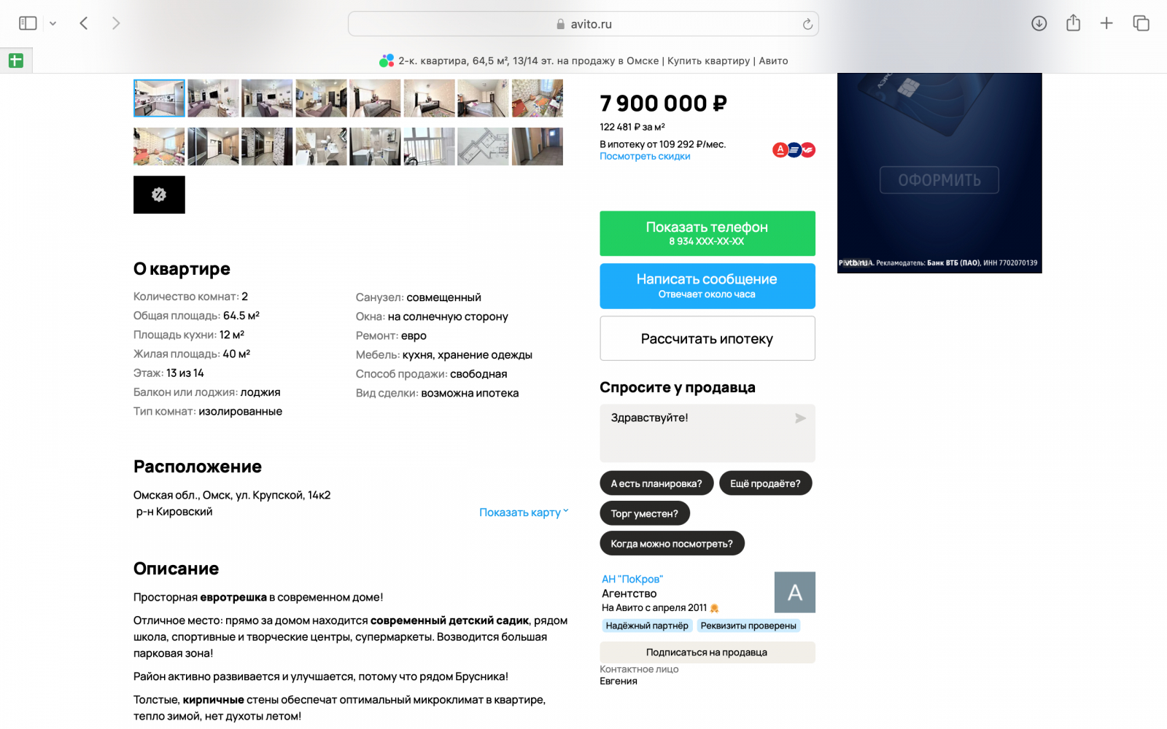Expand the map with Показать карту
This screenshot has height=729, width=1167.
[x=524, y=512]
